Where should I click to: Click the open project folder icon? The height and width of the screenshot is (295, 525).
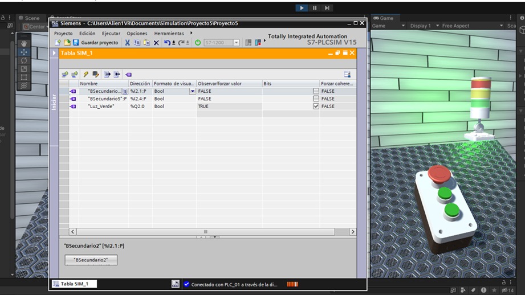(67, 43)
